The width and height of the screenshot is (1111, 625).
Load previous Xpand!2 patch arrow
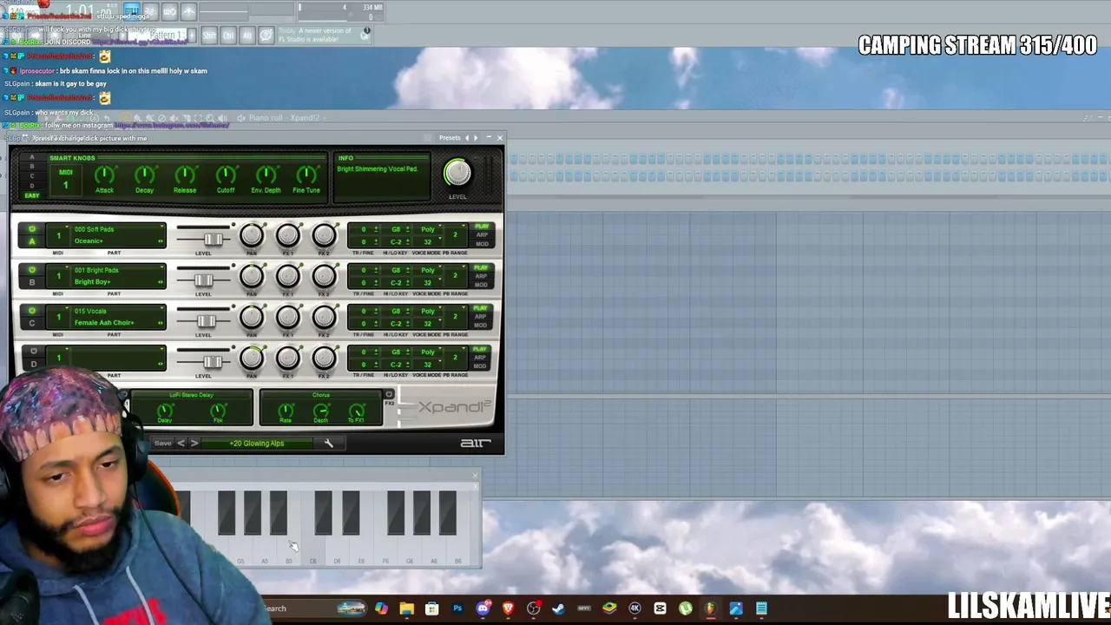pyautogui.click(x=181, y=444)
